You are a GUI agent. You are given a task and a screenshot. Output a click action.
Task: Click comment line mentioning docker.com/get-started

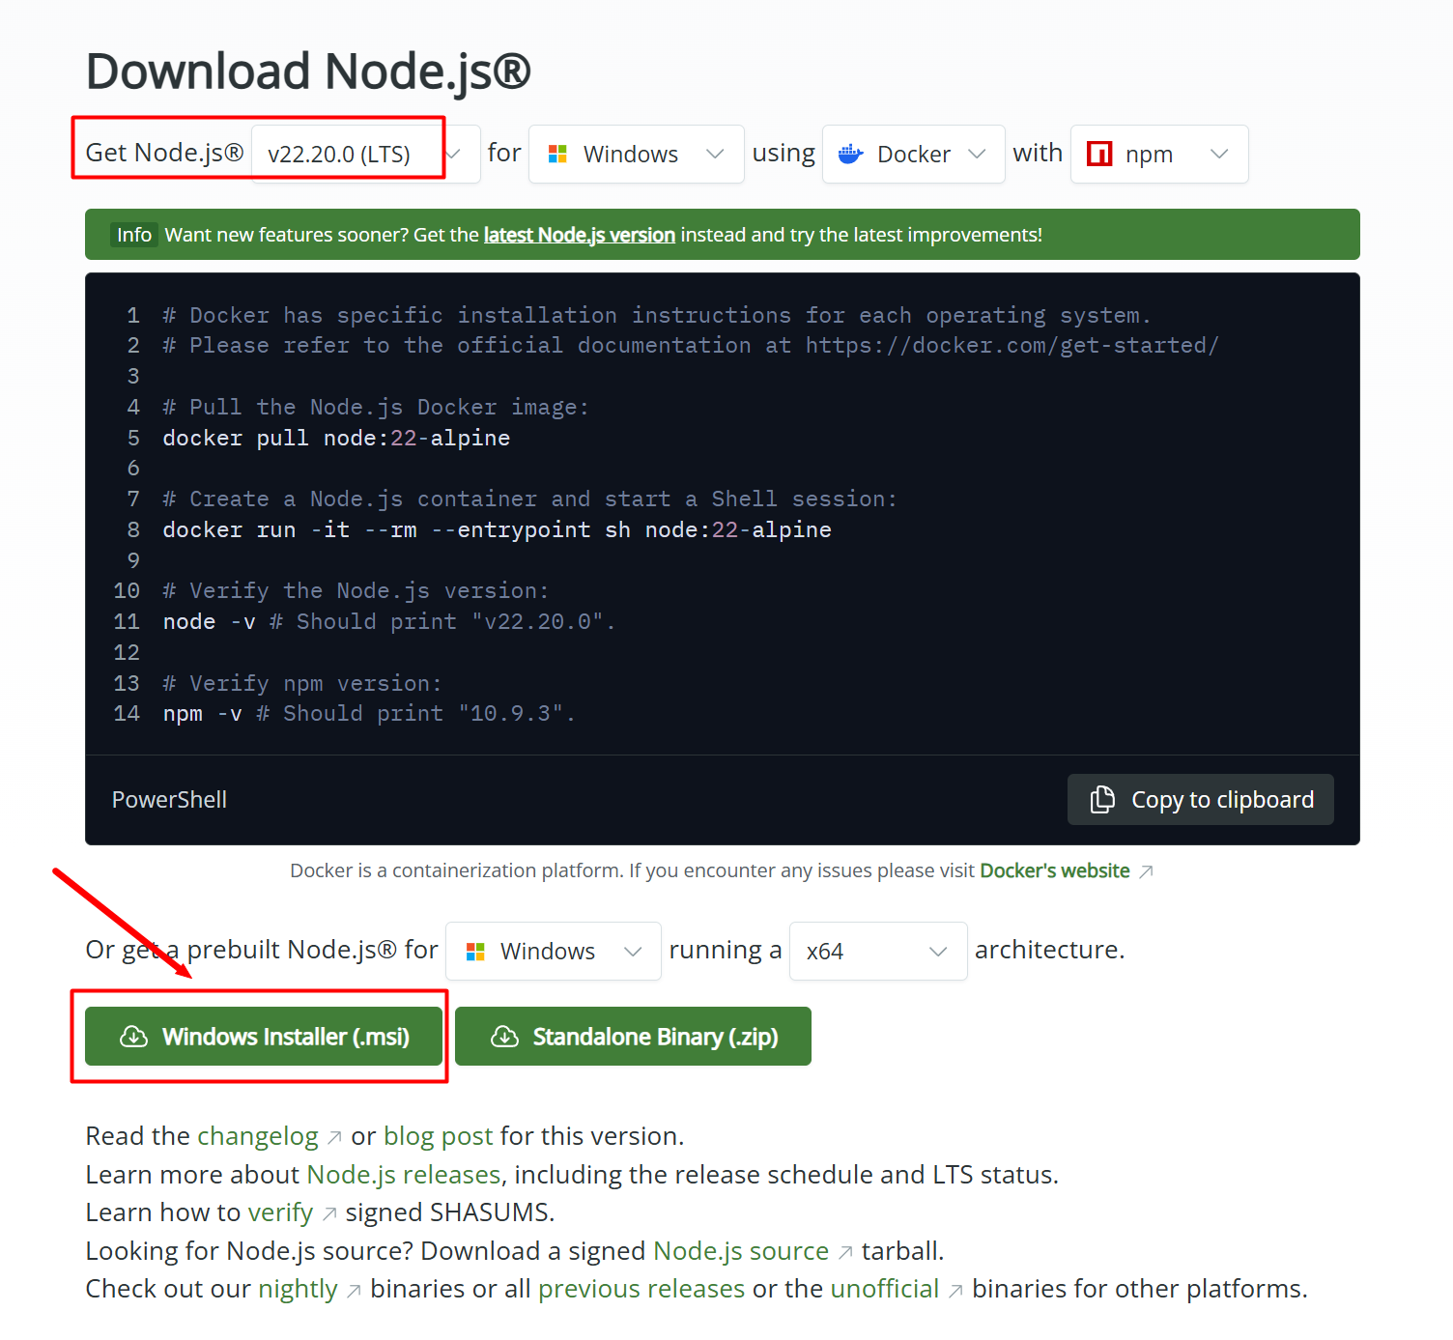691,345
